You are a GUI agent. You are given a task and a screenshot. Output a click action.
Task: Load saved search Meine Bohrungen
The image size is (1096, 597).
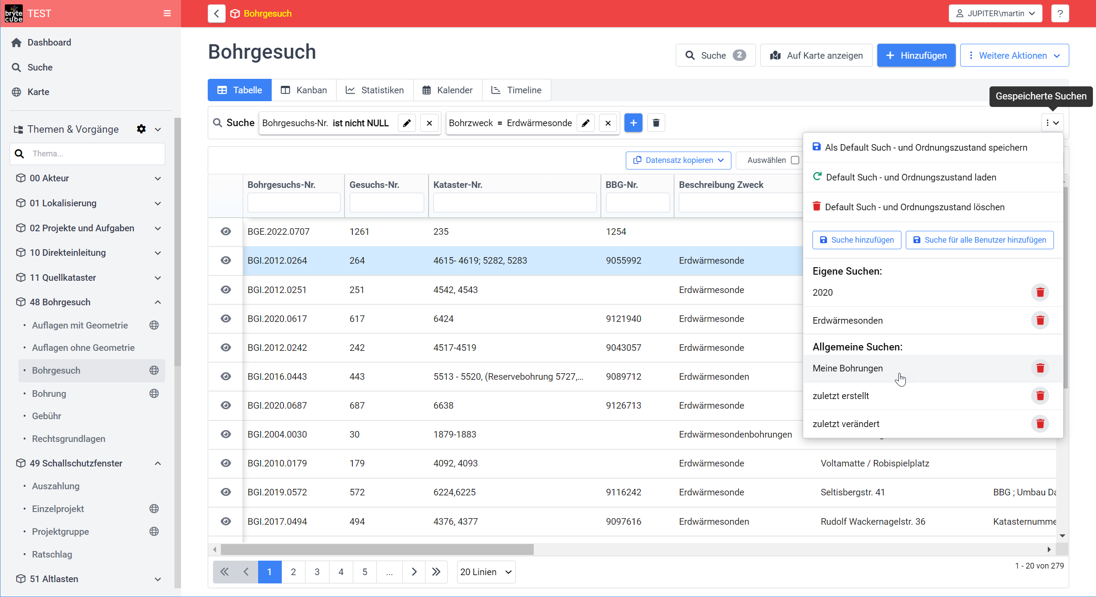(x=848, y=369)
